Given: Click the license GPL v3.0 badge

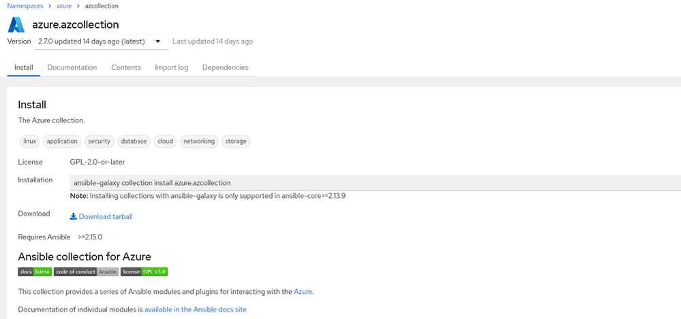Looking at the screenshot, I should click(145, 272).
